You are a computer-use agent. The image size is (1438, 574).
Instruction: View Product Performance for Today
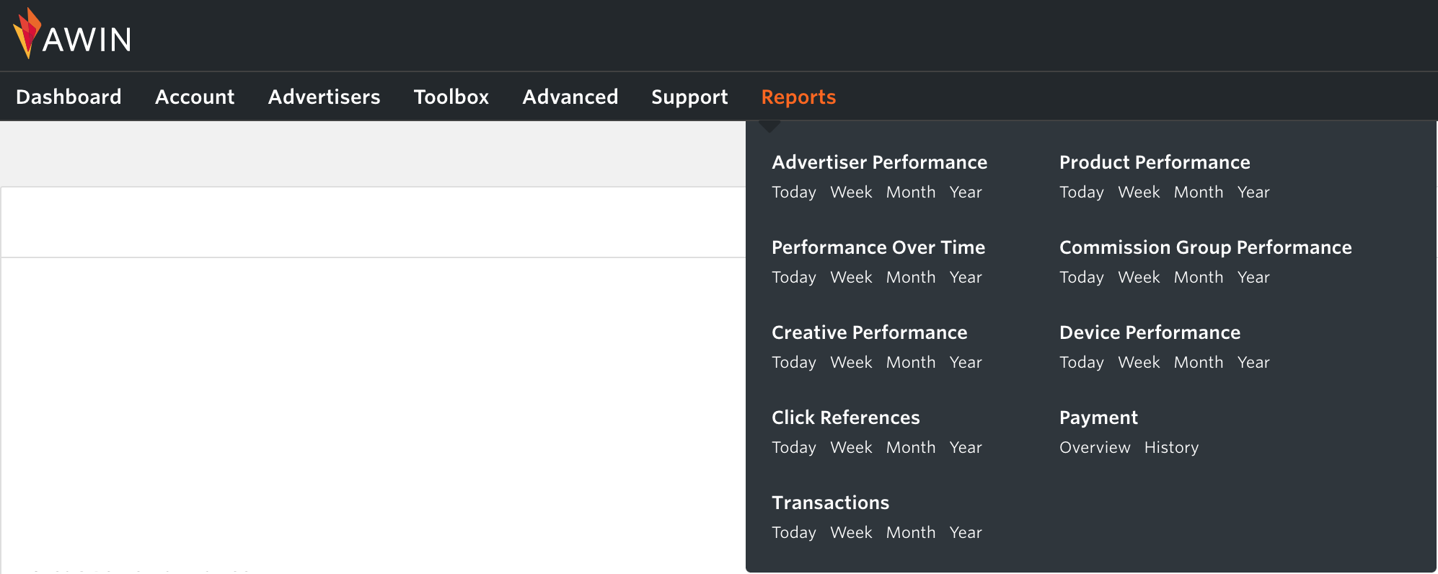(x=1082, y=193)
